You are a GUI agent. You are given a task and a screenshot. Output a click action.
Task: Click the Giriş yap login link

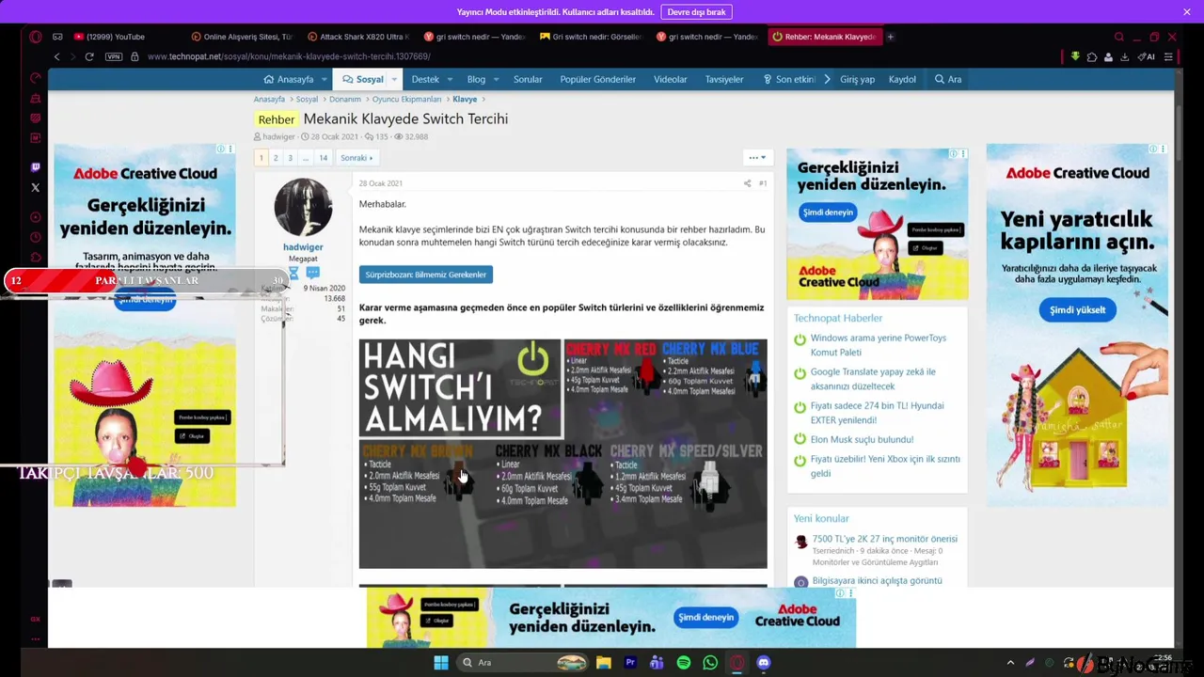pos(857,79)
